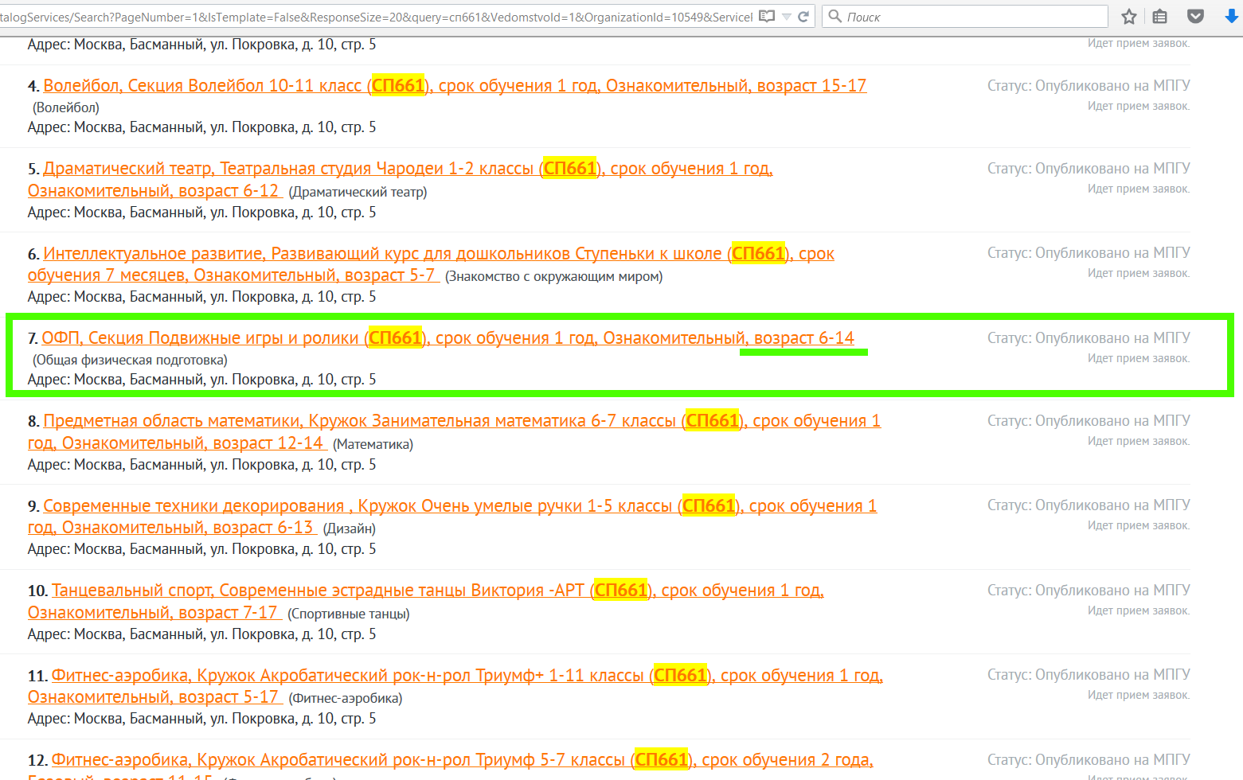1243x780 pixels.
Task: Click the magnifier icon in search box
Action: (x=835, y=17)
